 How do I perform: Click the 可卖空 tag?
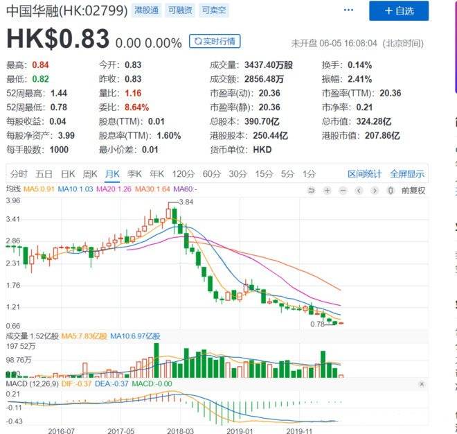click(x=214, y=10)
